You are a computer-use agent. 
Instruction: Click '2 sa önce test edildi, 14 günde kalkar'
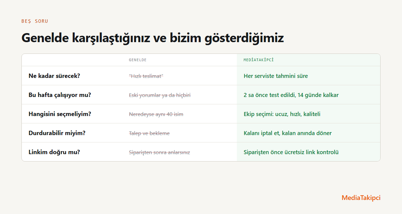291,95
